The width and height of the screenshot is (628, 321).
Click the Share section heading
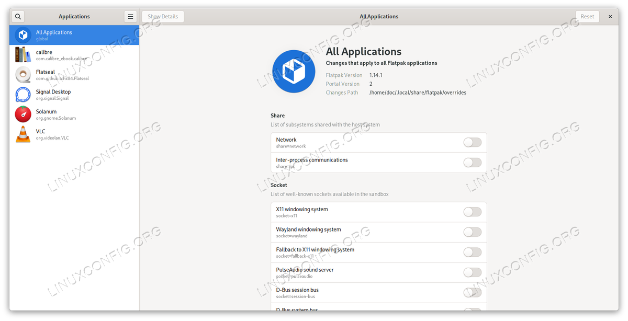pyautogui.click(x=278, y=116)
